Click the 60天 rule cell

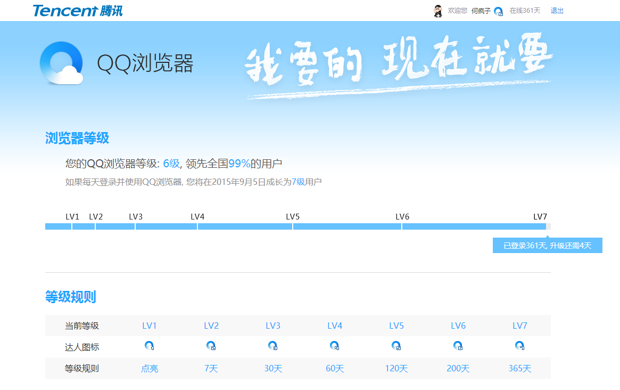(x=335, y=369)
